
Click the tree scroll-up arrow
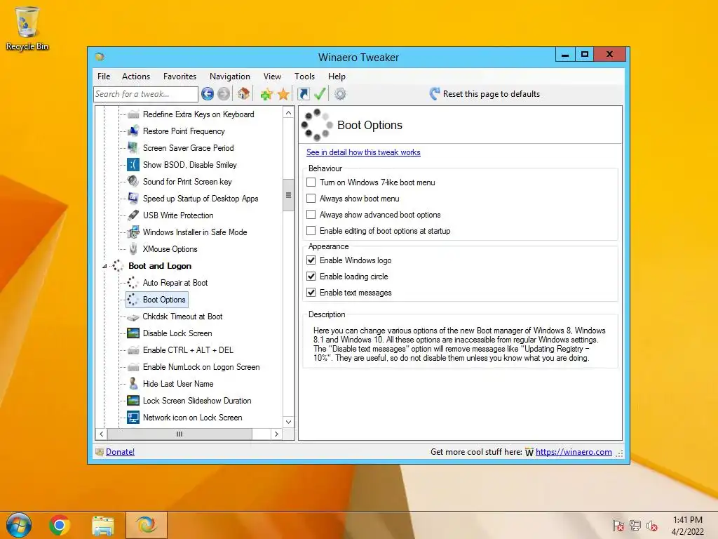(288, 113)
